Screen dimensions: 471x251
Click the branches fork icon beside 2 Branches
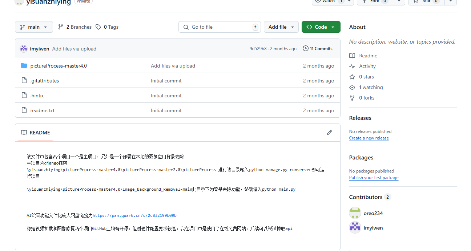click(x=61, y=27)
